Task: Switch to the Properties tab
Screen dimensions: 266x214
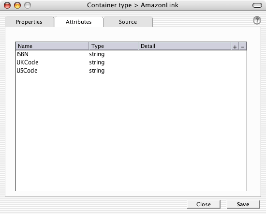Action: (x=29, y=22)
